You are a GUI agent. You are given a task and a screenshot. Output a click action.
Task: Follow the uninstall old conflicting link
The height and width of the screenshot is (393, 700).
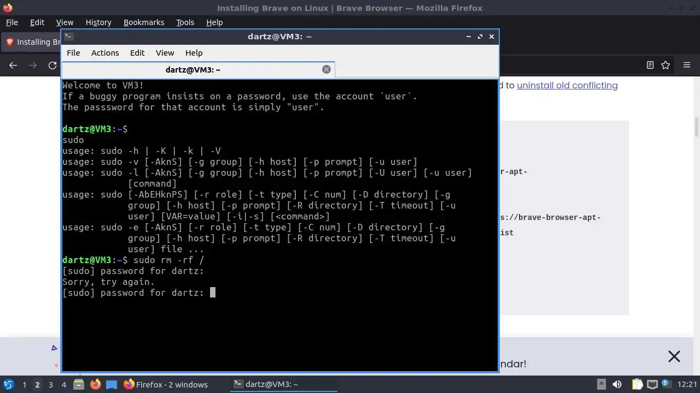point(567,85)
